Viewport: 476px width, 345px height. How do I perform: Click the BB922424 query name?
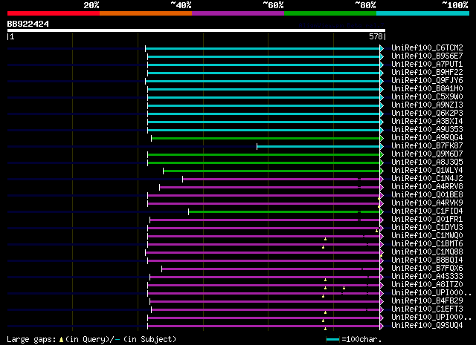[28, 24]
